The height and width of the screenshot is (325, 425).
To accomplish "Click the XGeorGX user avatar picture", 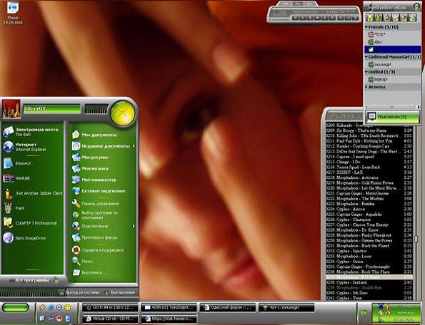I will [11, 109].
